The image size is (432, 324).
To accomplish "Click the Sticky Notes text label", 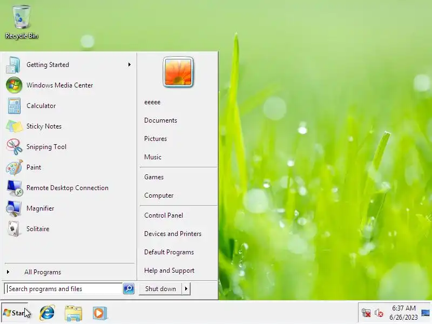I will click(x=44, y=126).
